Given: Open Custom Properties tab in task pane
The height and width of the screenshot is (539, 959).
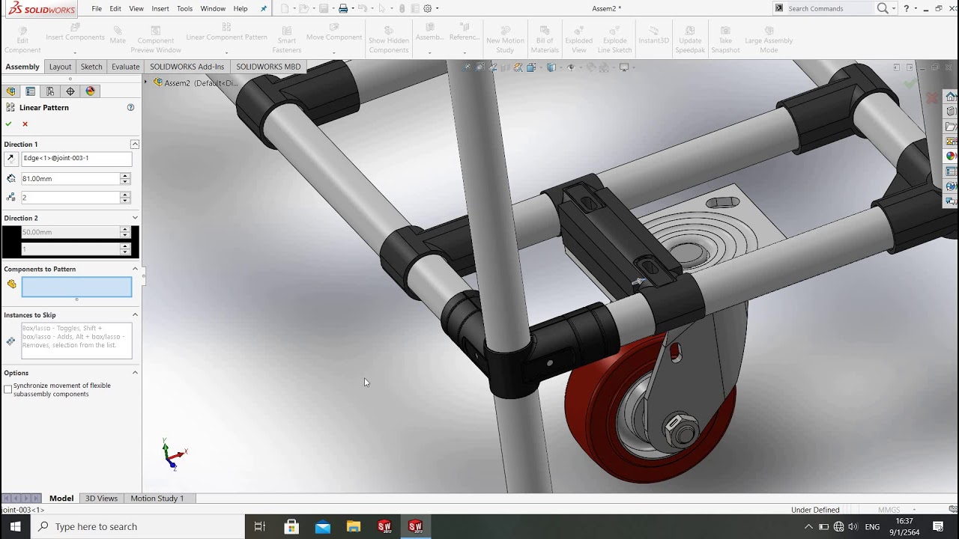Looking at the screenshot, I should click(951, 171).
